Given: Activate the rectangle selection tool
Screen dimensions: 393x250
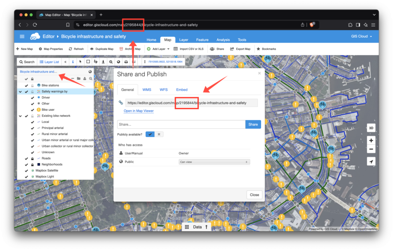Looking at the screenshot, I should (x=88, y=61).
